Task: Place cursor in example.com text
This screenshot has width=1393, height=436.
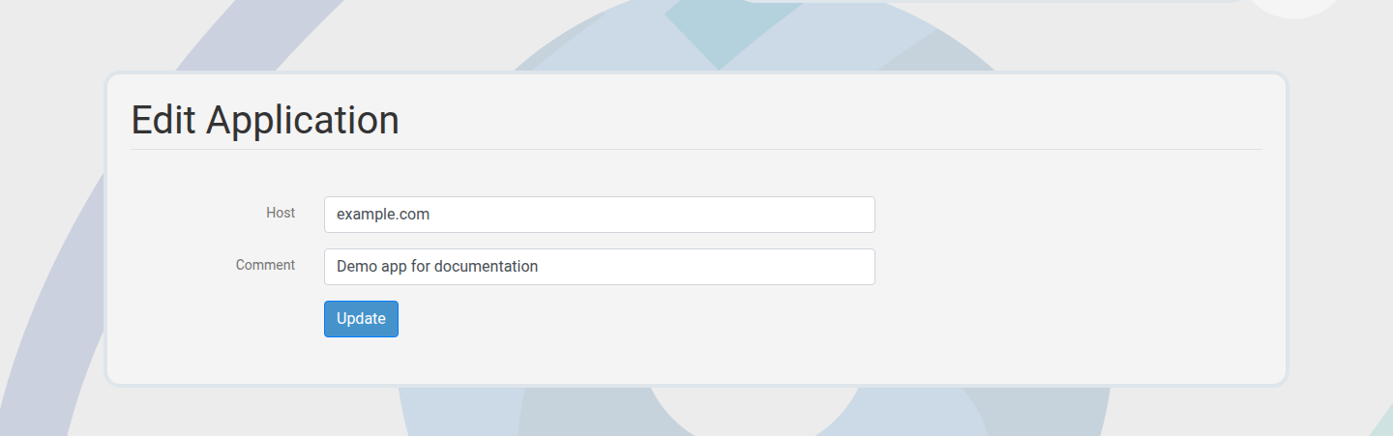Action: pos(383,215)
